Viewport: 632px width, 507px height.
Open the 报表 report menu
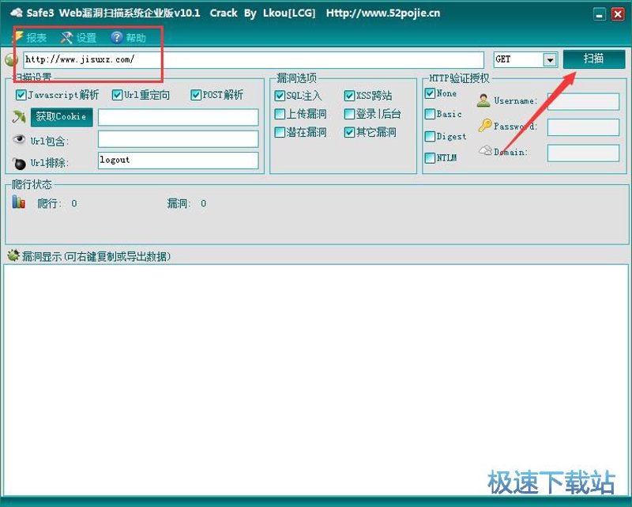click(31, 38)
